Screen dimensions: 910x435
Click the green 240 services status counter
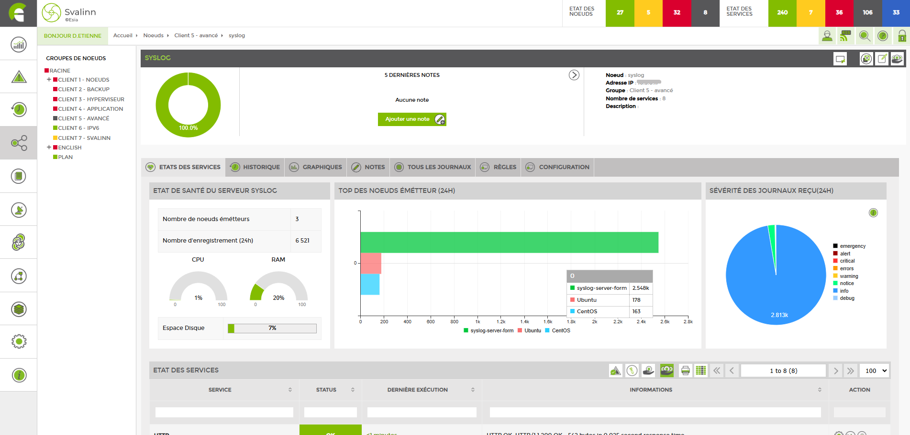pyautogui.click(x=782, y=13)
